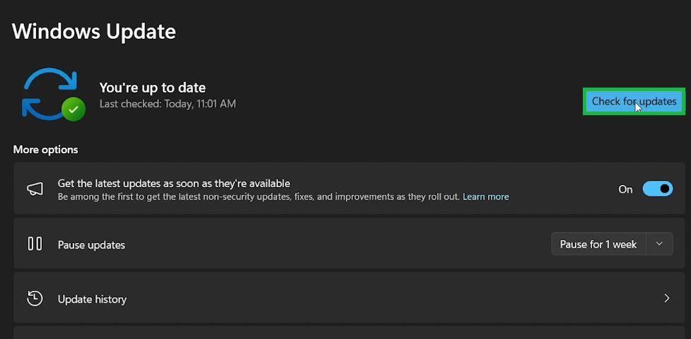This screenshot has height=339, width=691.
Task: Open the Learn more link
Action: pos(486,197)
